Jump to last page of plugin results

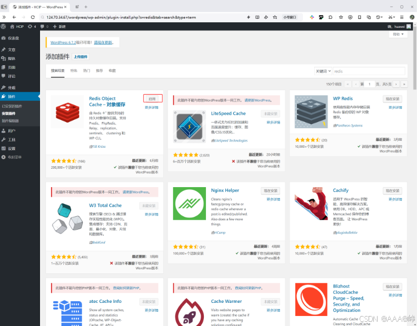404,84
